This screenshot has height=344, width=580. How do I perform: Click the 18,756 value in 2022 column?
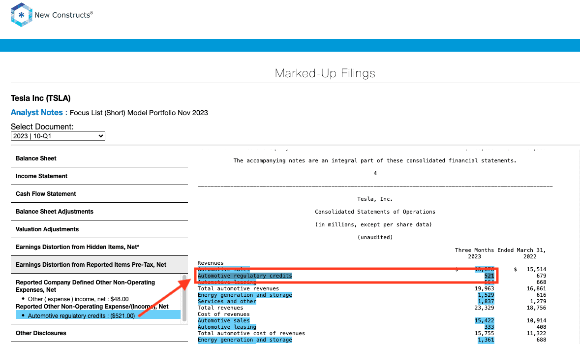coord(536,308)
